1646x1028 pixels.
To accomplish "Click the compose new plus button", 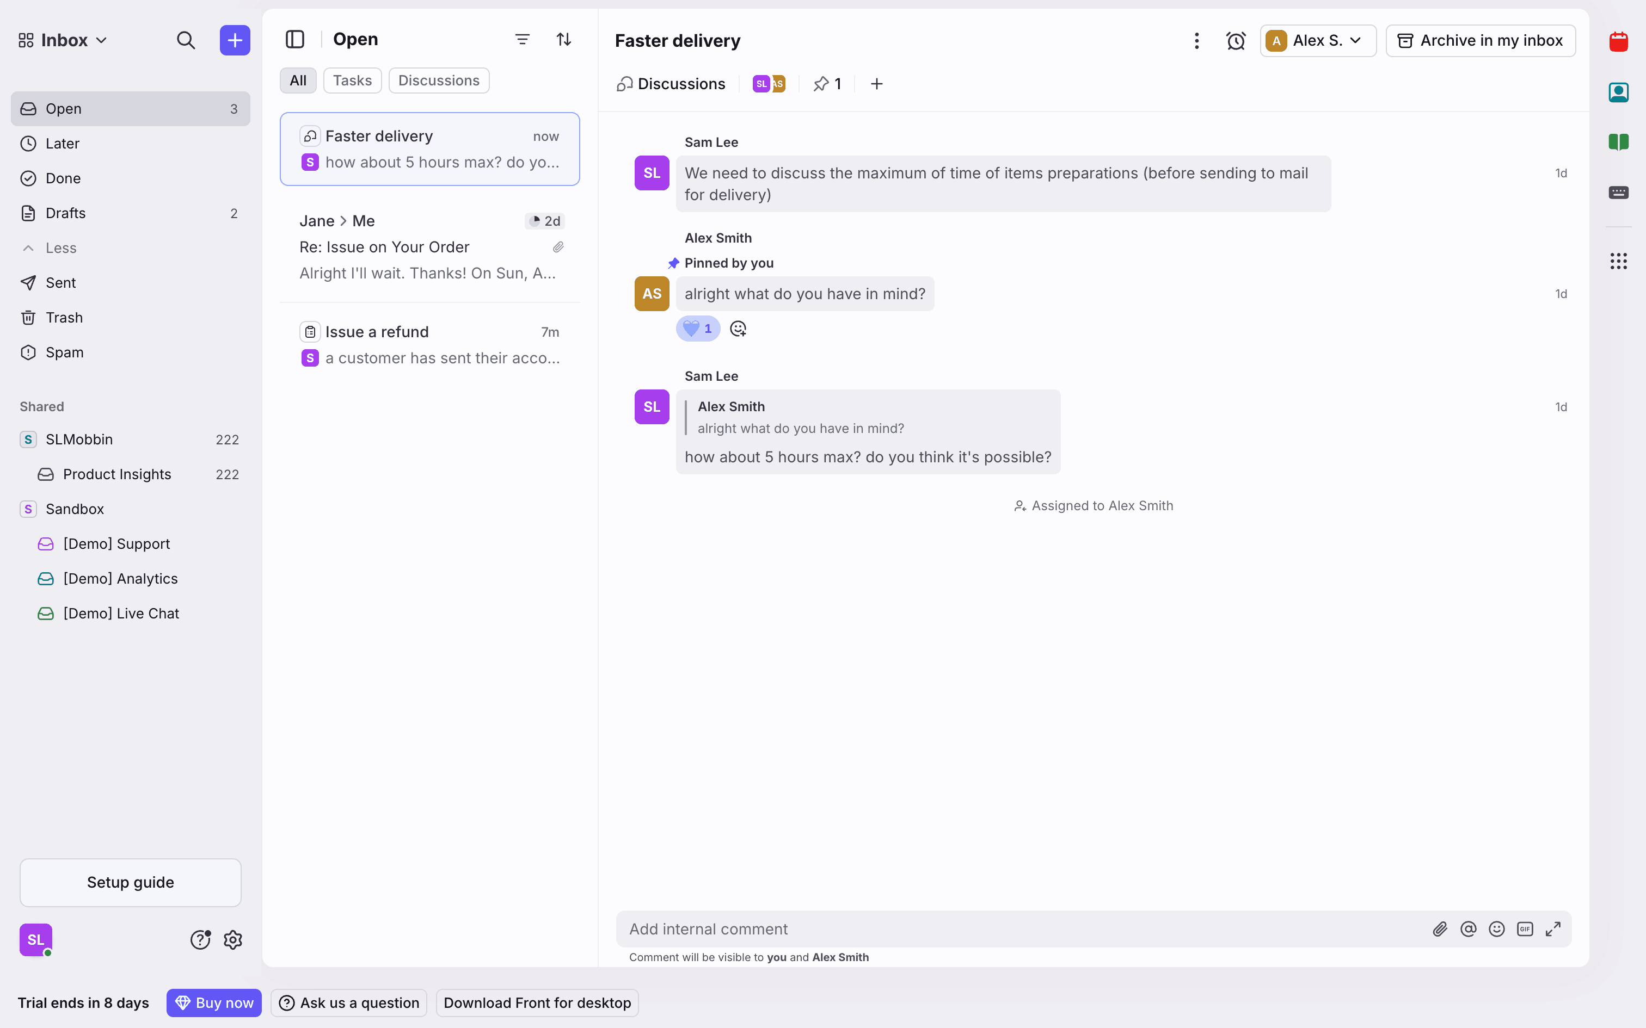I will point(235,40).
